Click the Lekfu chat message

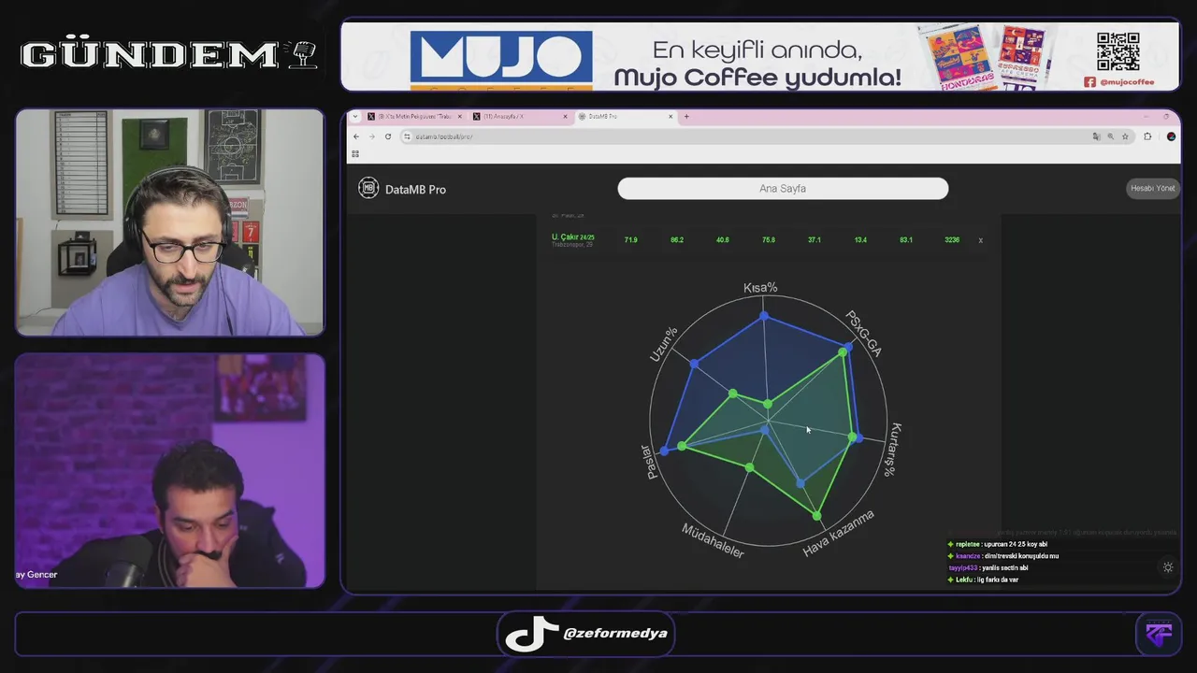point(983,580)
